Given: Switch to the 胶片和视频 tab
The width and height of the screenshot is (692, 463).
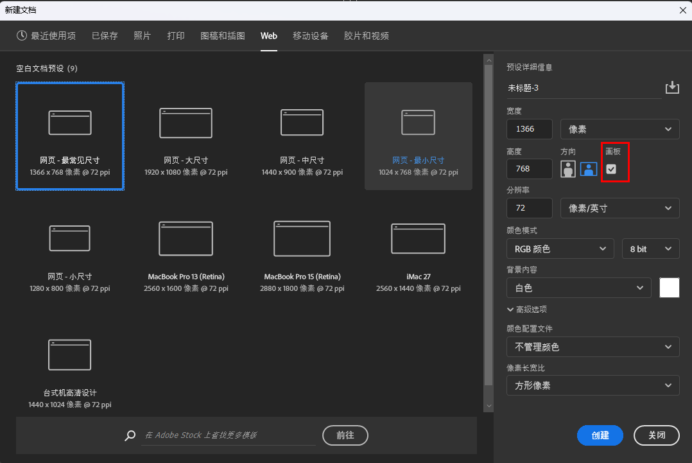Looking at the screenshot, I should tap(367, 36).
